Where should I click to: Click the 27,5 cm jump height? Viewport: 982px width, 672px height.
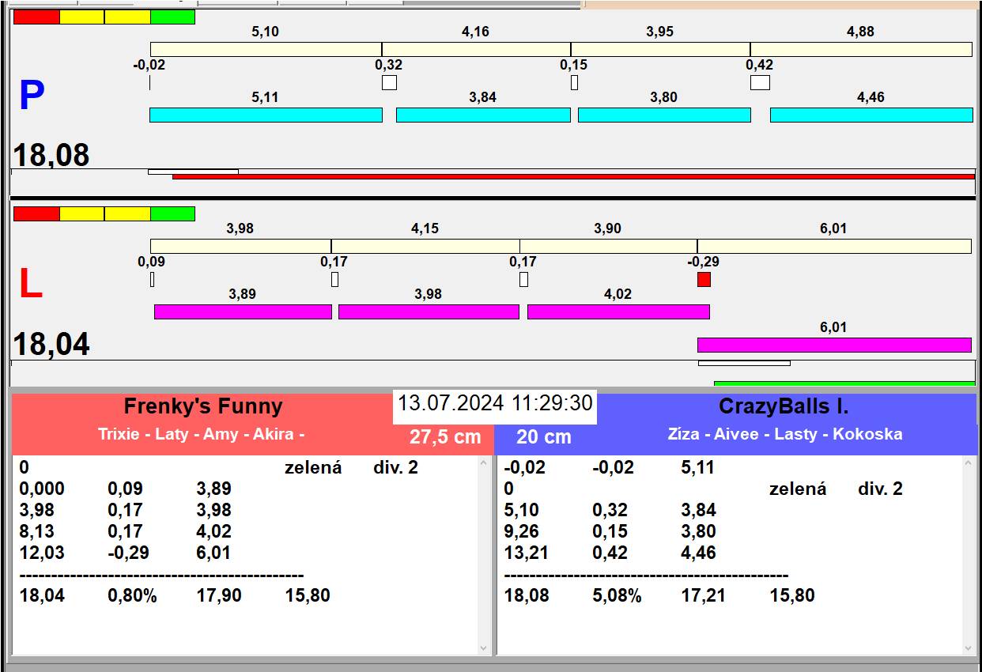click(x=445, y=437)
